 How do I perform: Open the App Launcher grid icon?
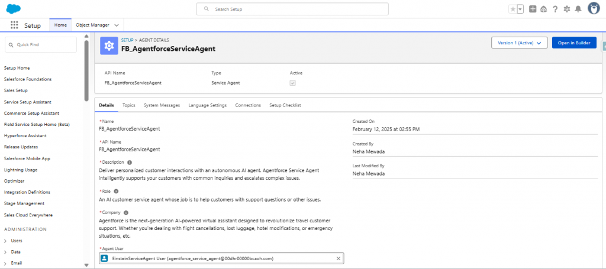click(14, 25)
